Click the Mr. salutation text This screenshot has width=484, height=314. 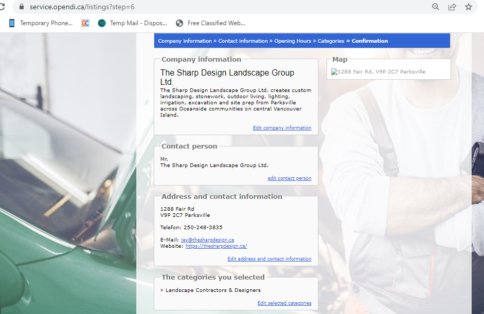pos(164,159)
